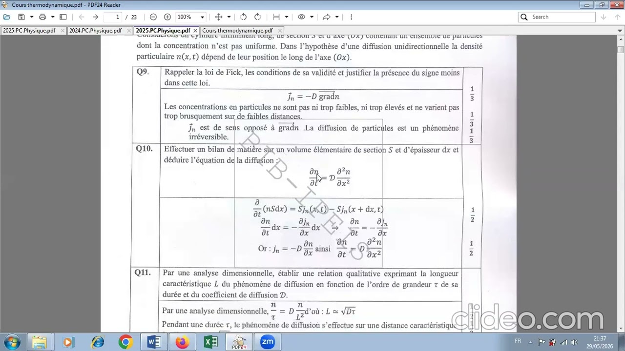Switch to the 2024.PC.Physique.pdf tab
Screen dimensions: 625x351
tap(95, 31)
